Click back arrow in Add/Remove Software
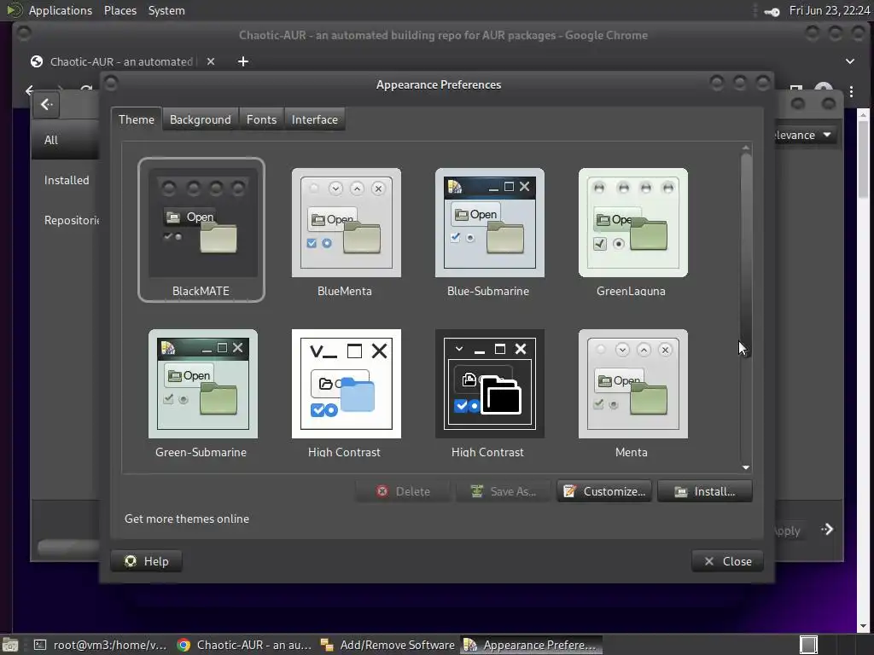Screen dimensions: 874x655 [46, 104]
